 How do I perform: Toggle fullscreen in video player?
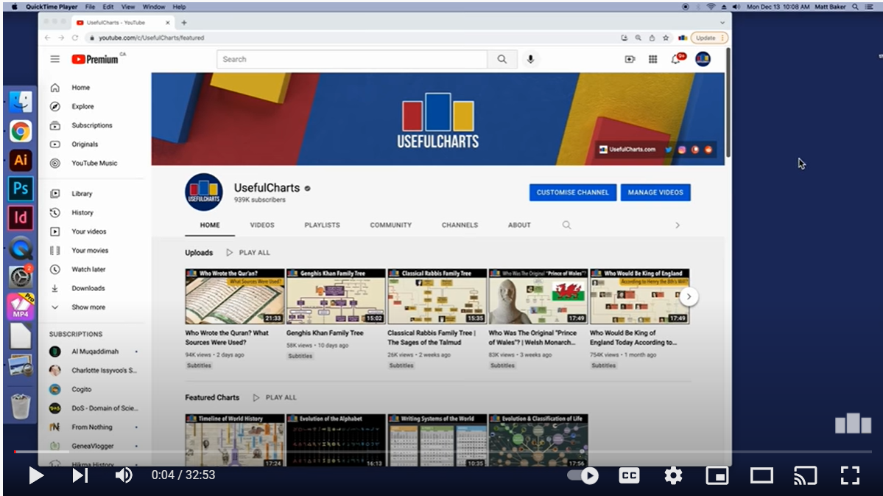850,475
